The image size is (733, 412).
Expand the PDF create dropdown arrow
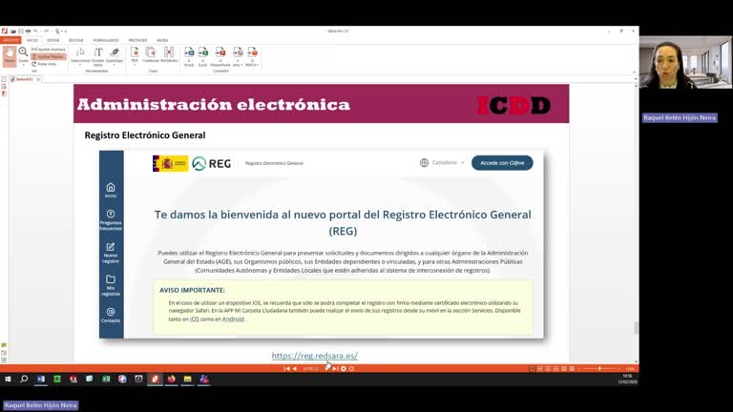(135, 65)
